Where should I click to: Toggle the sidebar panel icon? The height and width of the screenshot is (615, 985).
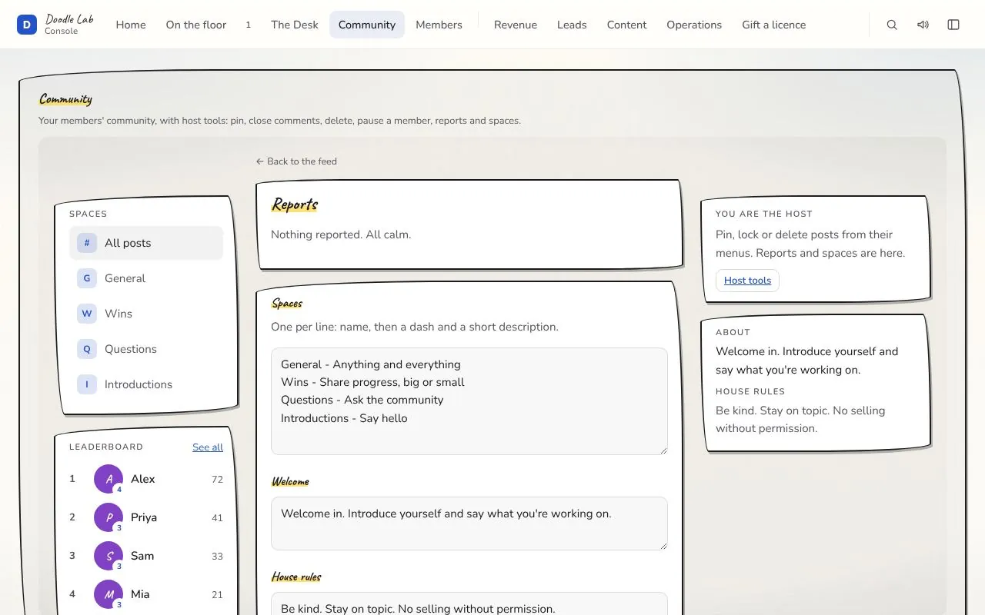953,25
